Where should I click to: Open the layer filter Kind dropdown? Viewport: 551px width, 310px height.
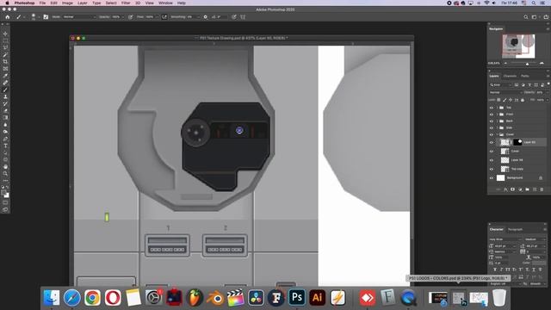tap(501, 84)
